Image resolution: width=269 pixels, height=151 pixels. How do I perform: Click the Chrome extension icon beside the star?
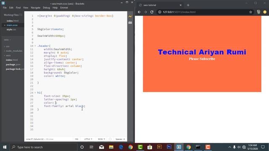tap(258, 12)
